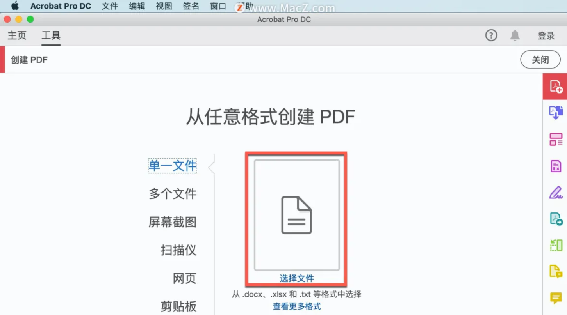Open the yellow document comment icon
567x315 pixels.
click(x=556, y=271)
